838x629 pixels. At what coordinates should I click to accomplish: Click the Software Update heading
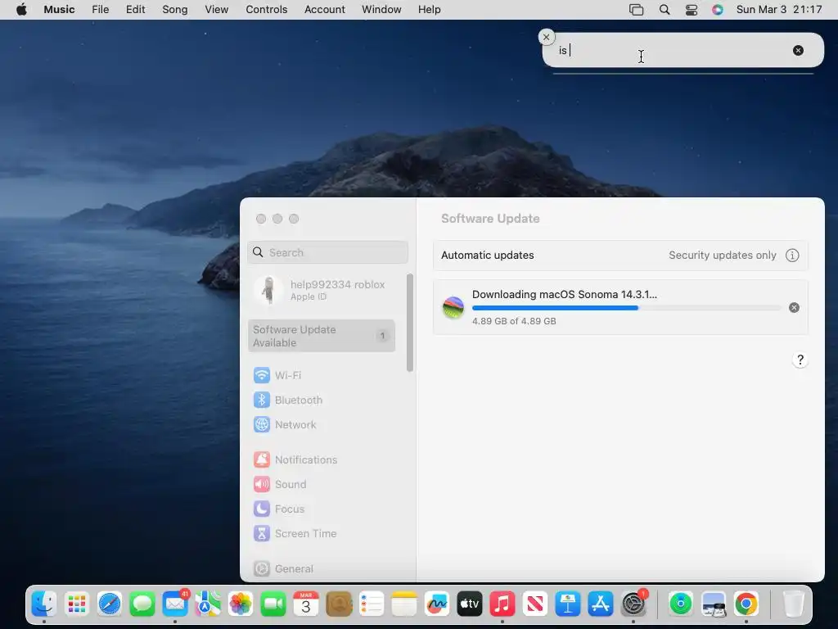(490, 218)
